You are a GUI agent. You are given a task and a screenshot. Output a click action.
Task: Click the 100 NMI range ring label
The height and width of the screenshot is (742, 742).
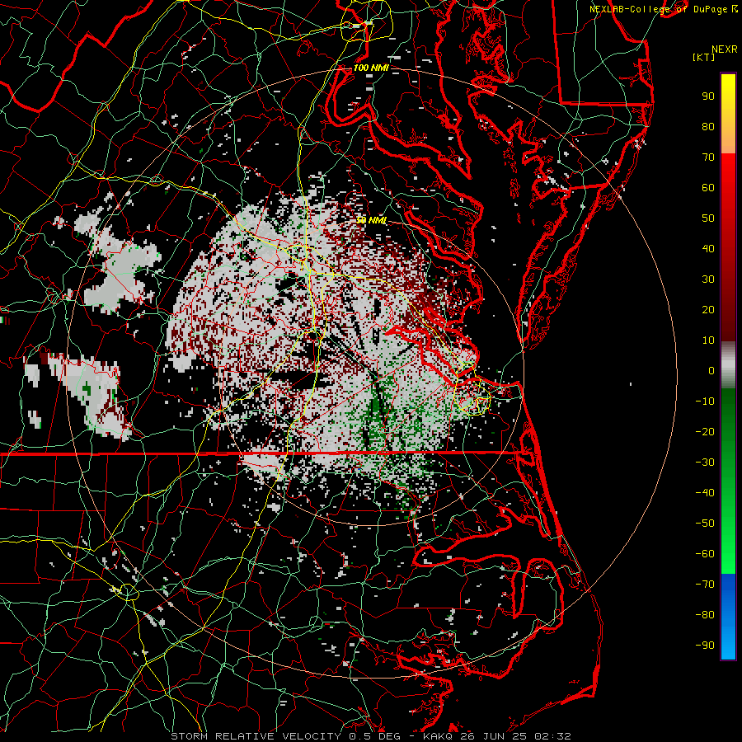(371, 68)
